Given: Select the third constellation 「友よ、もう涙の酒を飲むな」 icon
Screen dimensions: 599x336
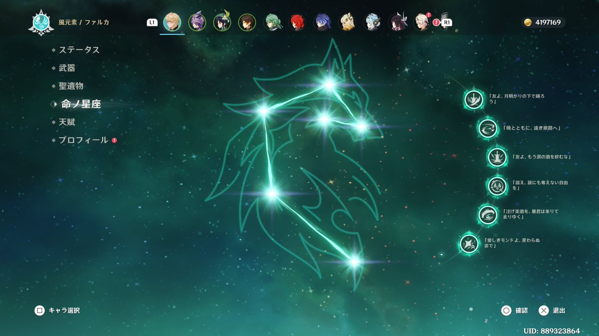Looking at the screenshot, I should tap(497, 157).
